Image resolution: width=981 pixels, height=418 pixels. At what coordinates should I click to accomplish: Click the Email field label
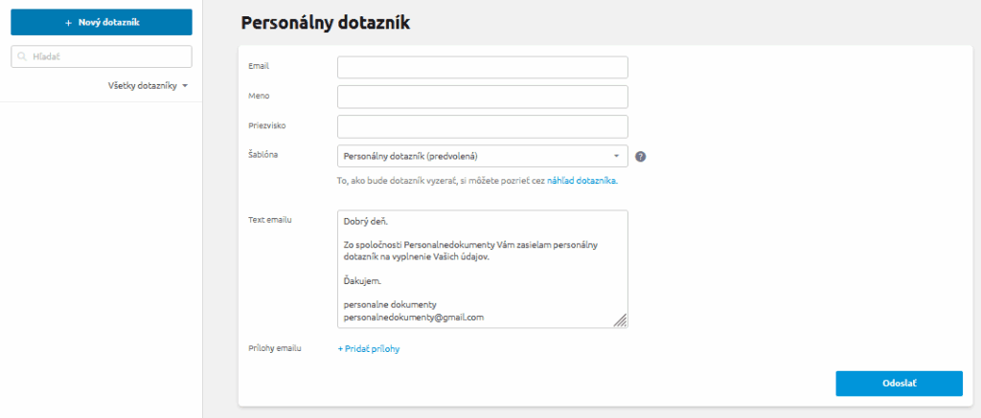coord(259,66)
